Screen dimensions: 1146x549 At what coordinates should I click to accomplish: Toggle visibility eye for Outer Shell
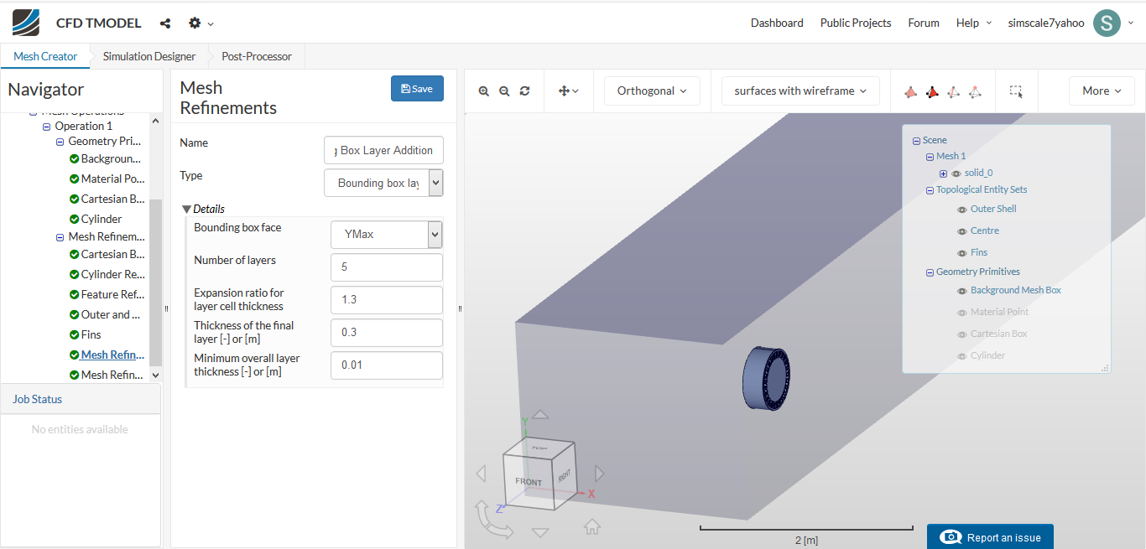tap(962, 210)
